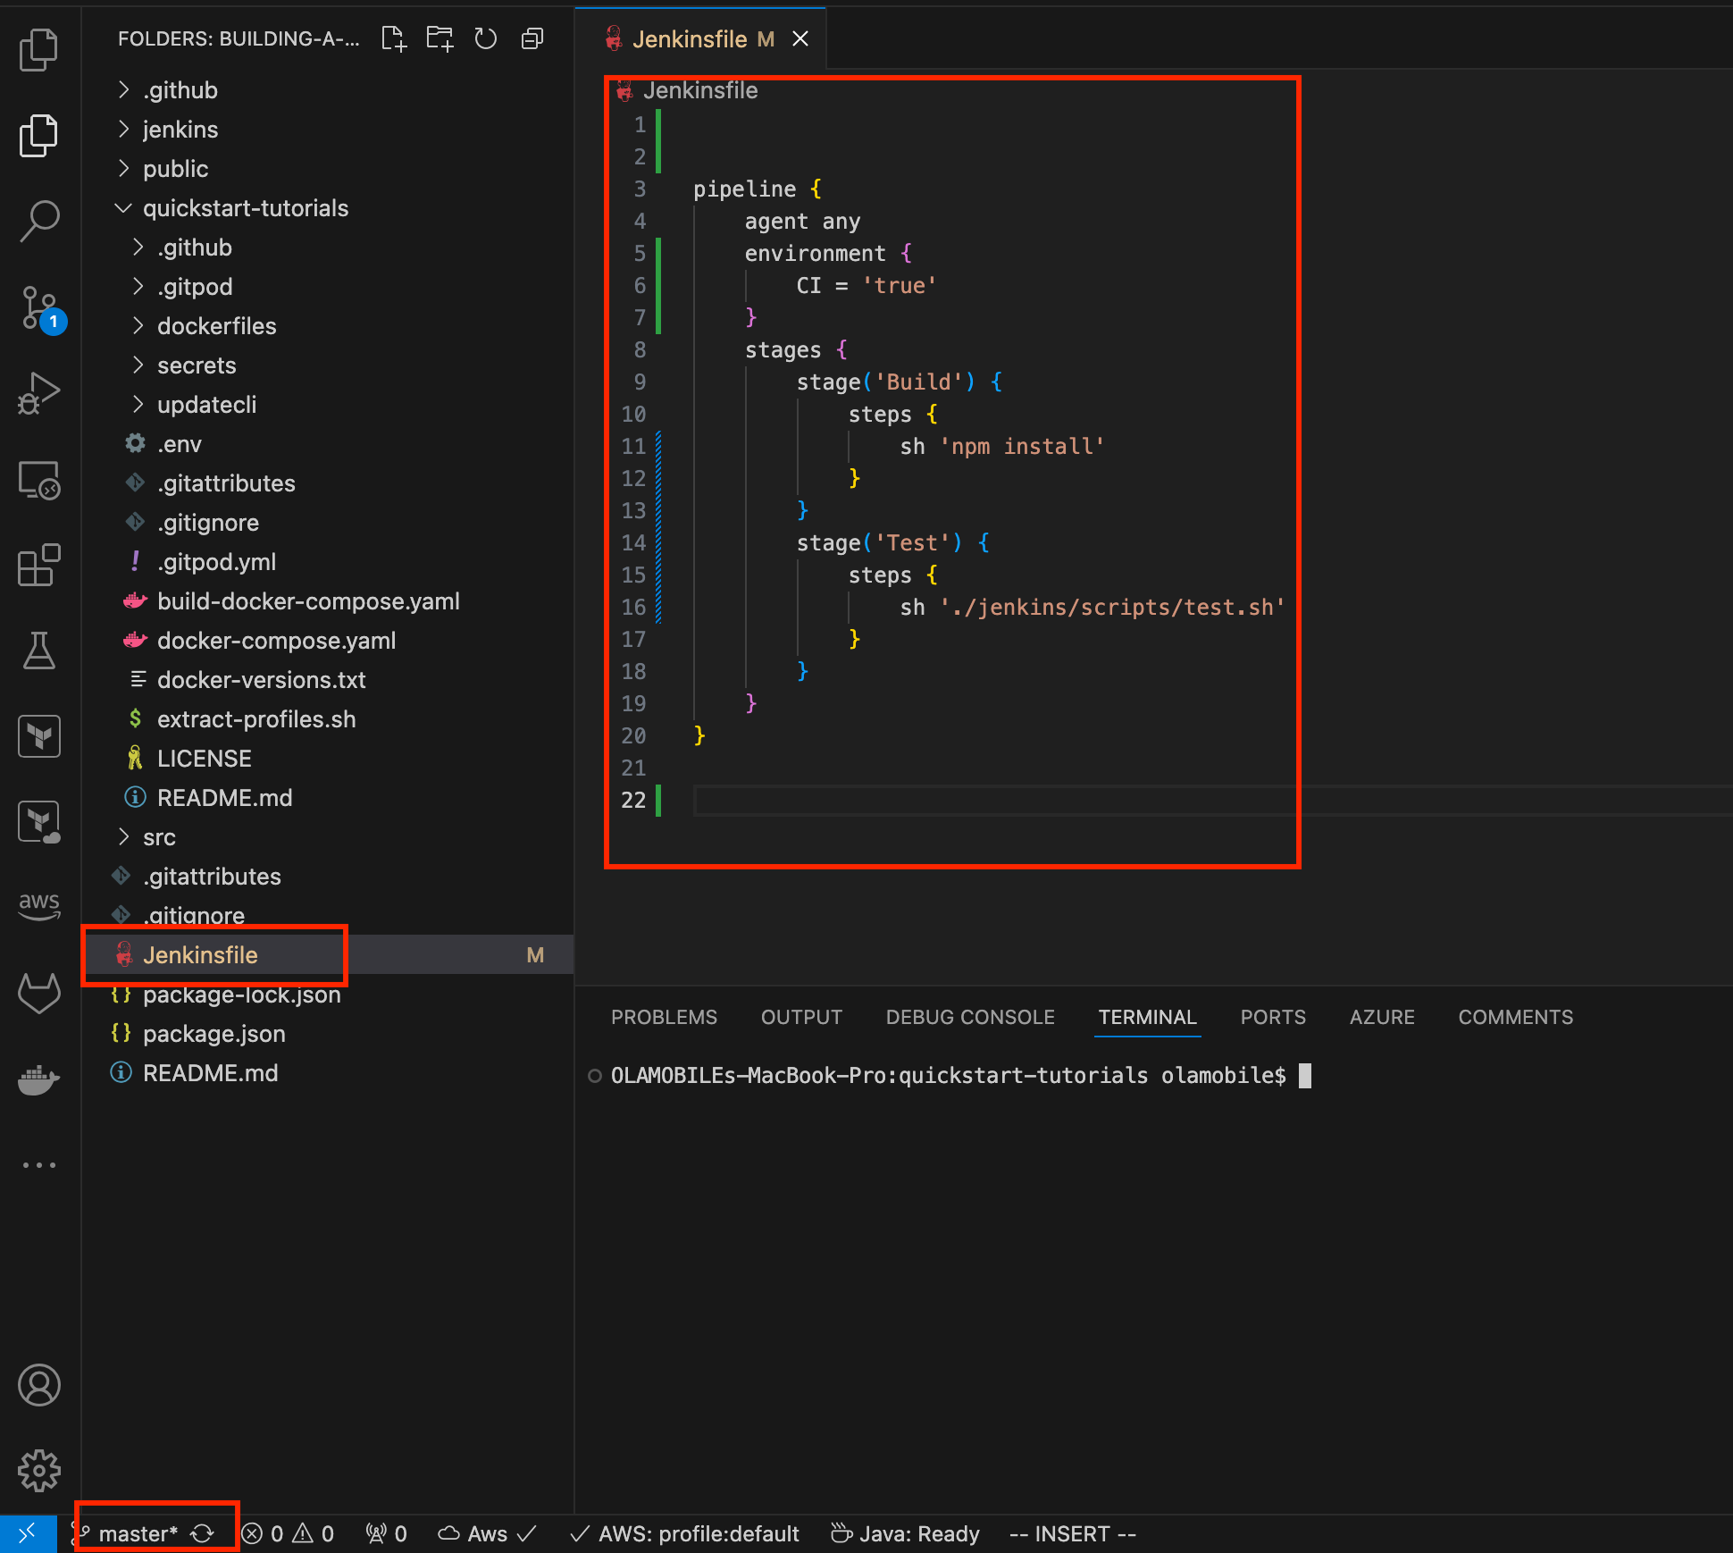Create a new folder in the explorer
This screenshot has height=1553, width=1733.
440,38
